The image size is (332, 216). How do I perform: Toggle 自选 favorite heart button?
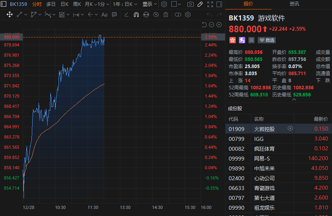tap(267, 40)
